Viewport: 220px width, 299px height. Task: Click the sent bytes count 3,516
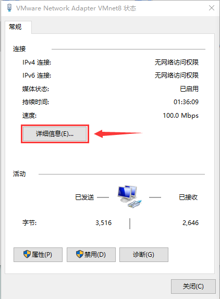(x=103, y=223)
